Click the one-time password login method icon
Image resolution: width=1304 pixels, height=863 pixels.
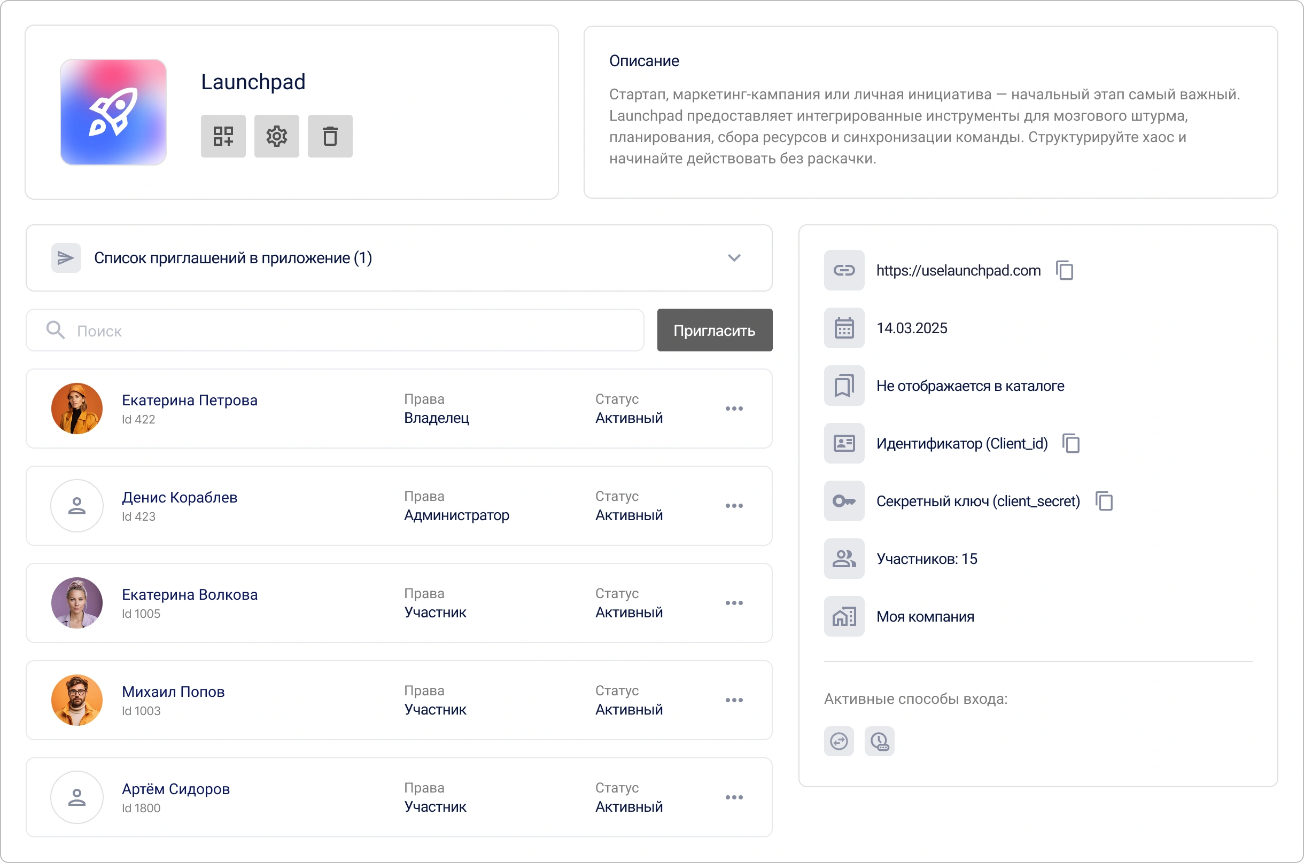(x=880, y=741)
